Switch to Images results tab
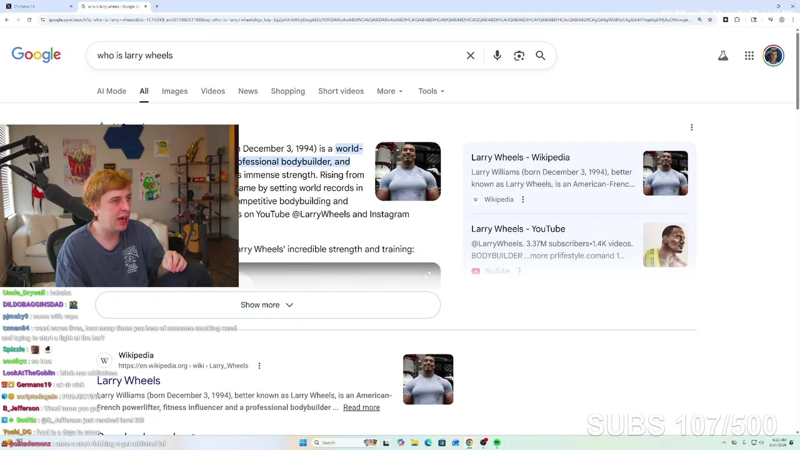800x450 pixels. [x=174, y=91]
